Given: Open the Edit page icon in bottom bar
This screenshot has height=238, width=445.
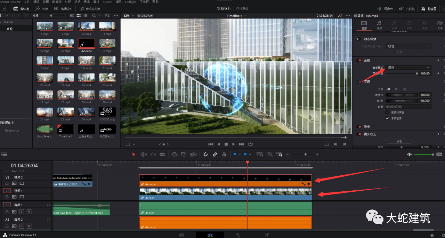Looking at the screenshot, I should [x=210, y=235].
